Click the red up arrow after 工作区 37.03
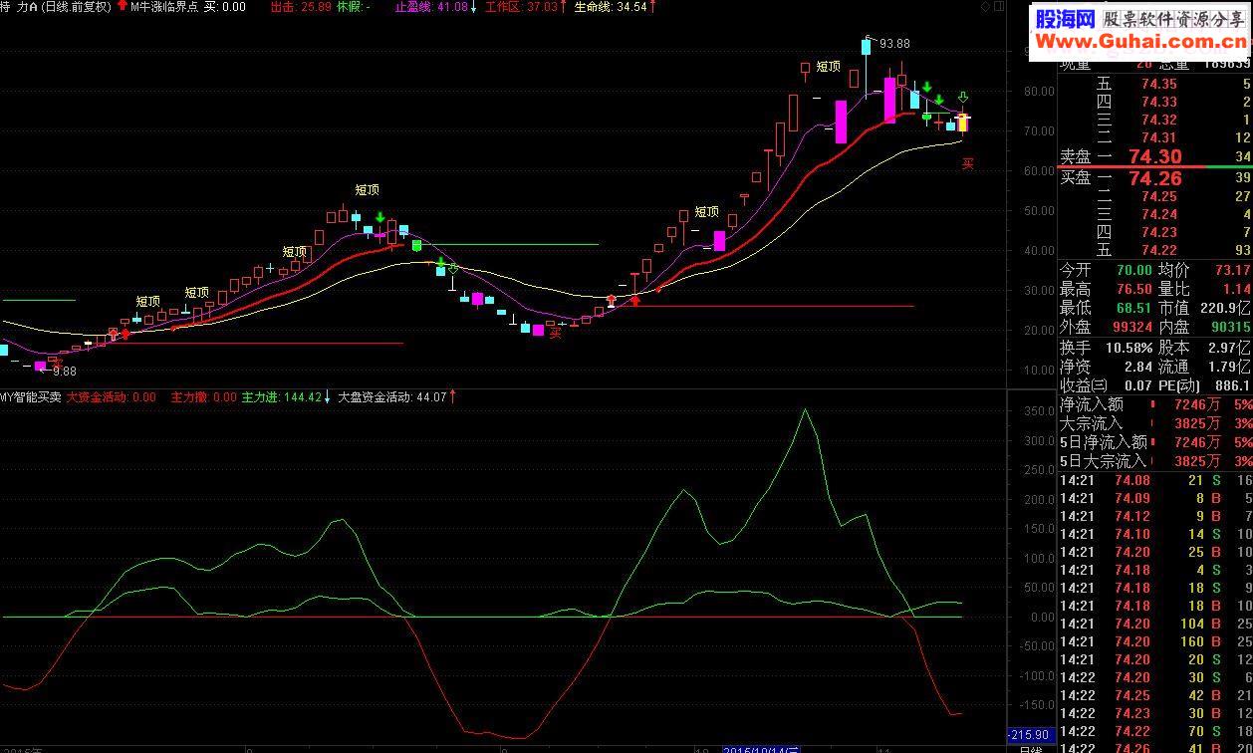1253x753 pixels. tap(564, 7)
